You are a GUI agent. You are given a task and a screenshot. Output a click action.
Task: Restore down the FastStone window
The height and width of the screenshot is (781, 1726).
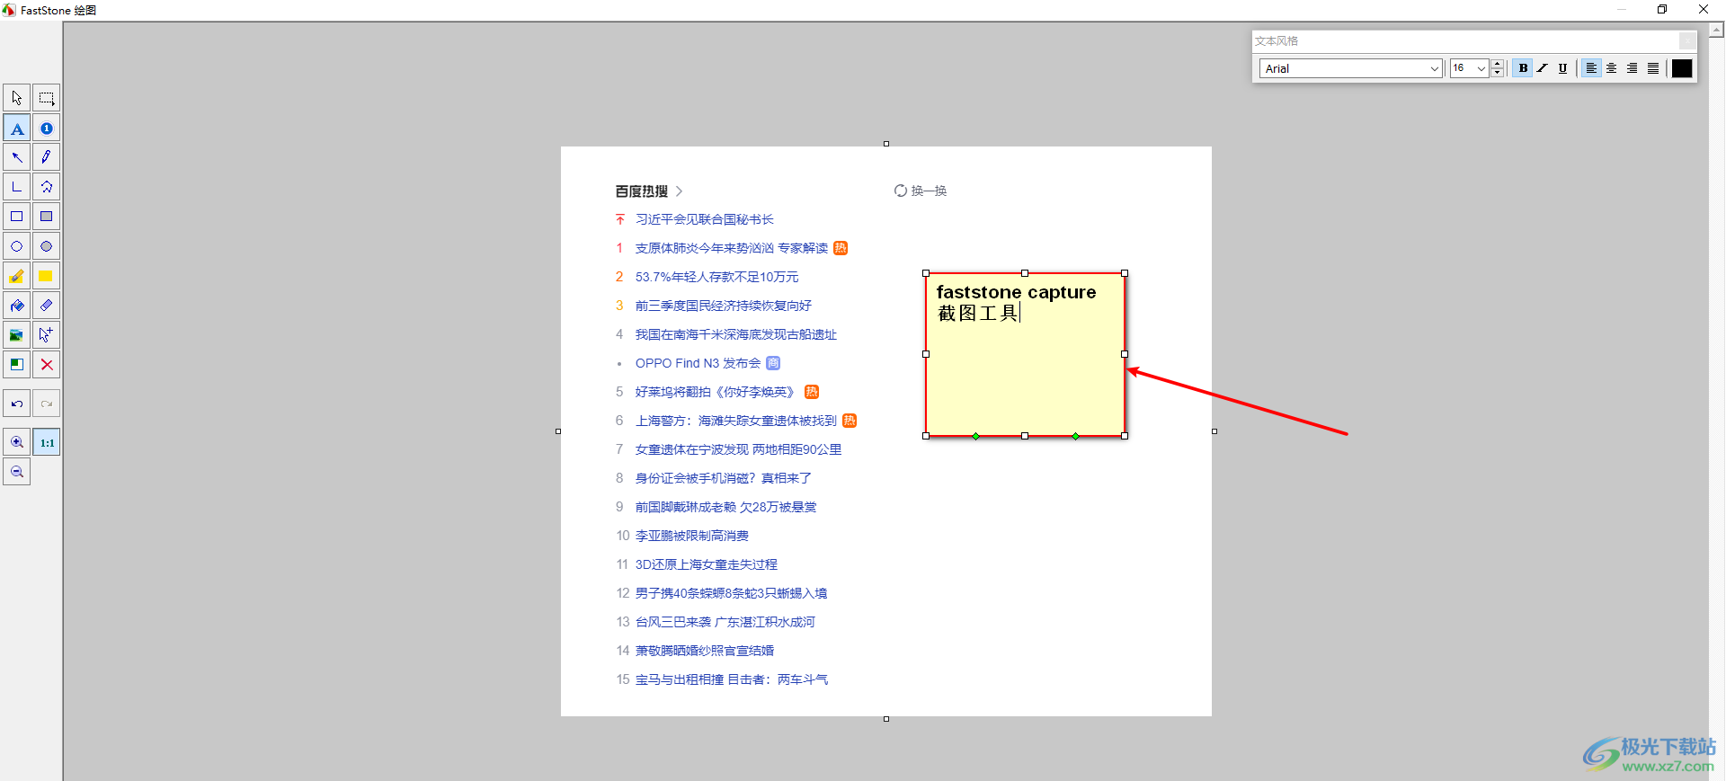pos(1662,10)
